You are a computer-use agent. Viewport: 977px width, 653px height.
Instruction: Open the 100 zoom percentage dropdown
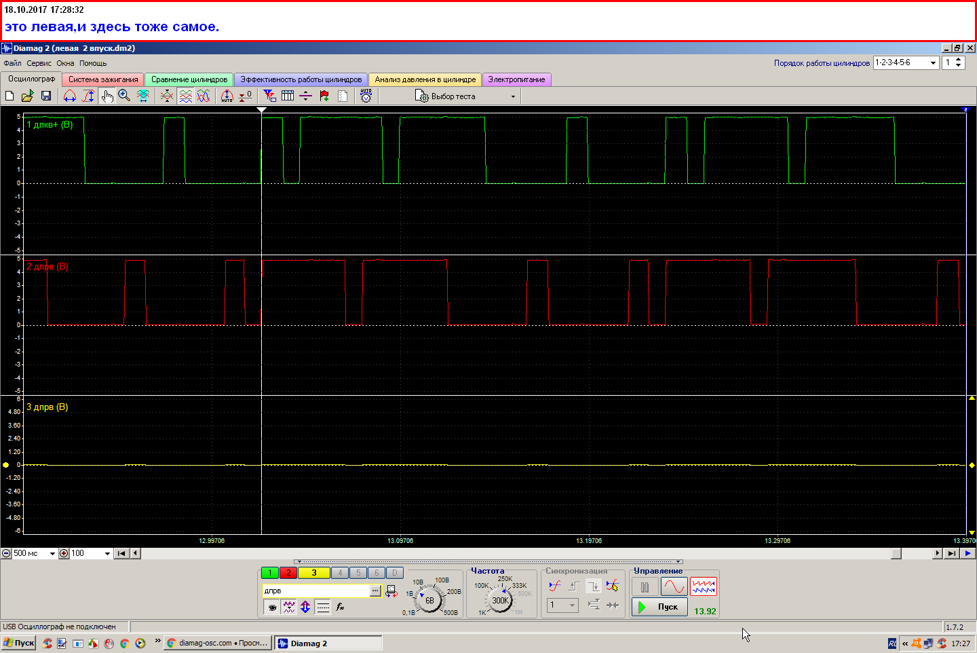107,553
